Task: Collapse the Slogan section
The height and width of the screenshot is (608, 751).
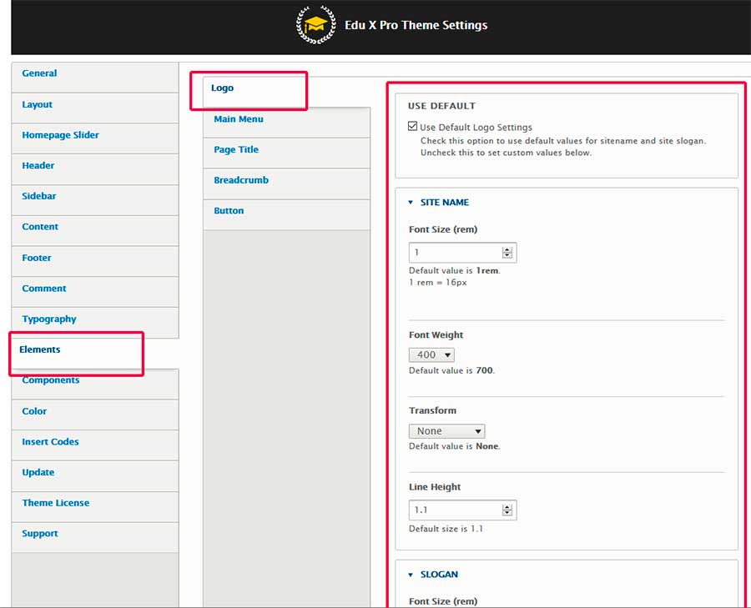Action: point(438,575)
